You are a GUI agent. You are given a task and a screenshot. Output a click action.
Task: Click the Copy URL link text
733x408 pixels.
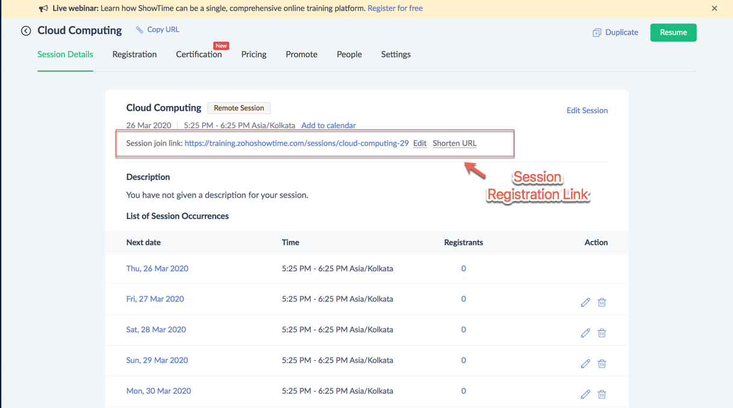(x=163, y=29)
